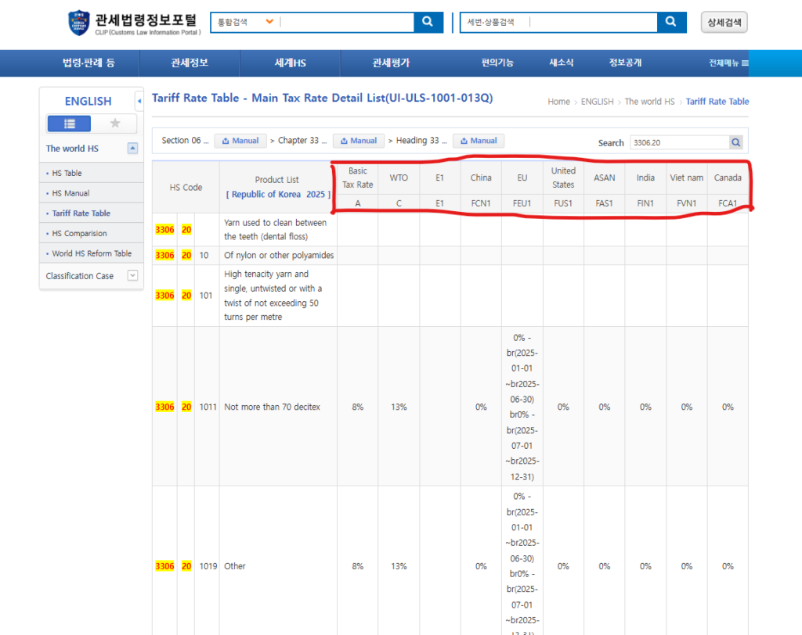
Task: Click the tariff item search magnifier button
Action: coord(670,22)
